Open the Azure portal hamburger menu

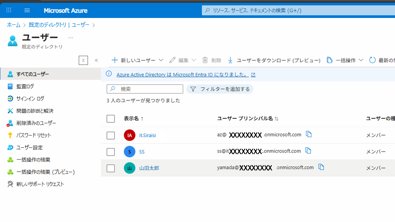click(x=27, y=10)
